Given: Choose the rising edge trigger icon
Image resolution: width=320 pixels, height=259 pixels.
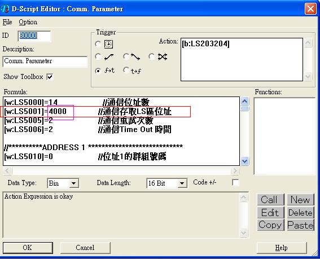Looking at the screenshot, I should pos(109,57).
